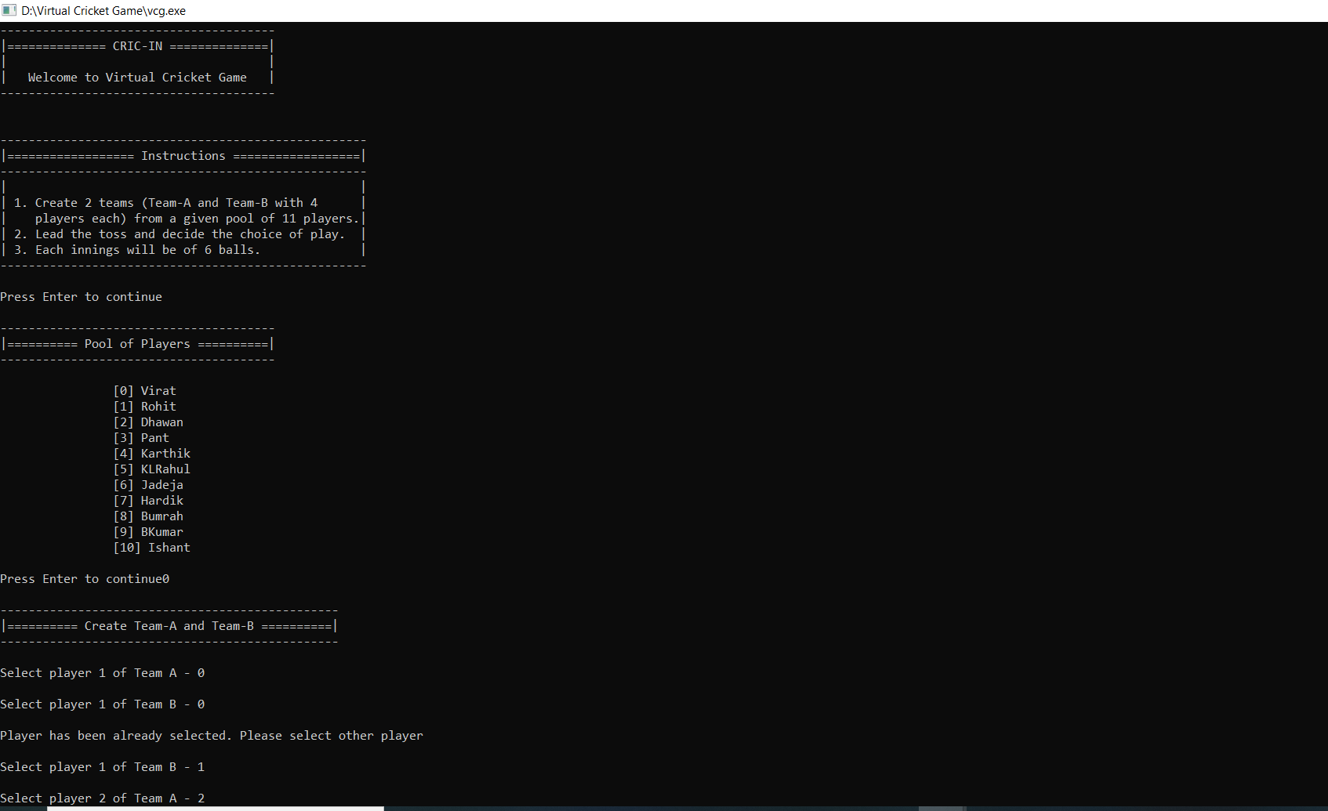Screen dimensions: 1328x811
Task: Click the toss instruction line
Action: coord(174,234)
